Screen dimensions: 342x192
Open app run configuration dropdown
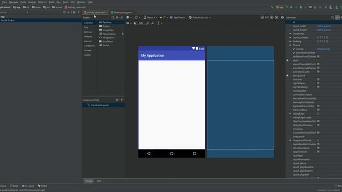(x=282, y=7)
